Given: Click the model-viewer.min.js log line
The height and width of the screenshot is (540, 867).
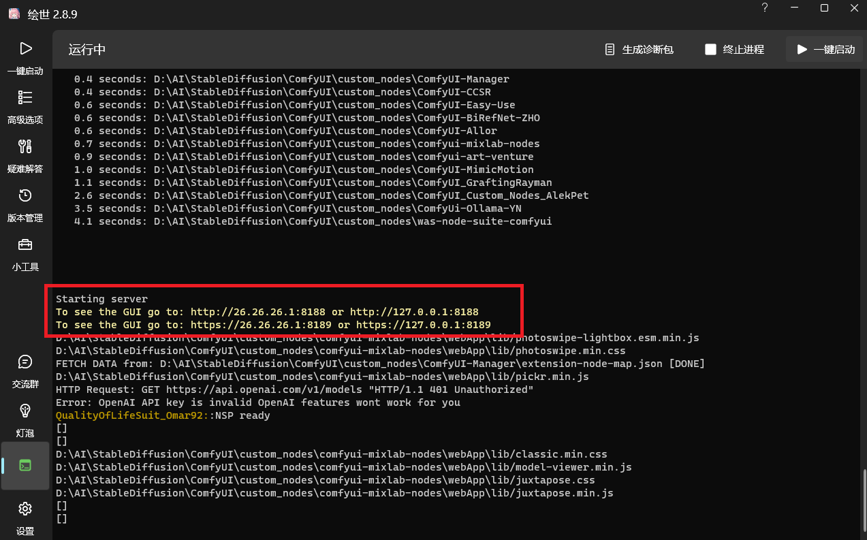Looking at the screenshot, I should (344, 467).
